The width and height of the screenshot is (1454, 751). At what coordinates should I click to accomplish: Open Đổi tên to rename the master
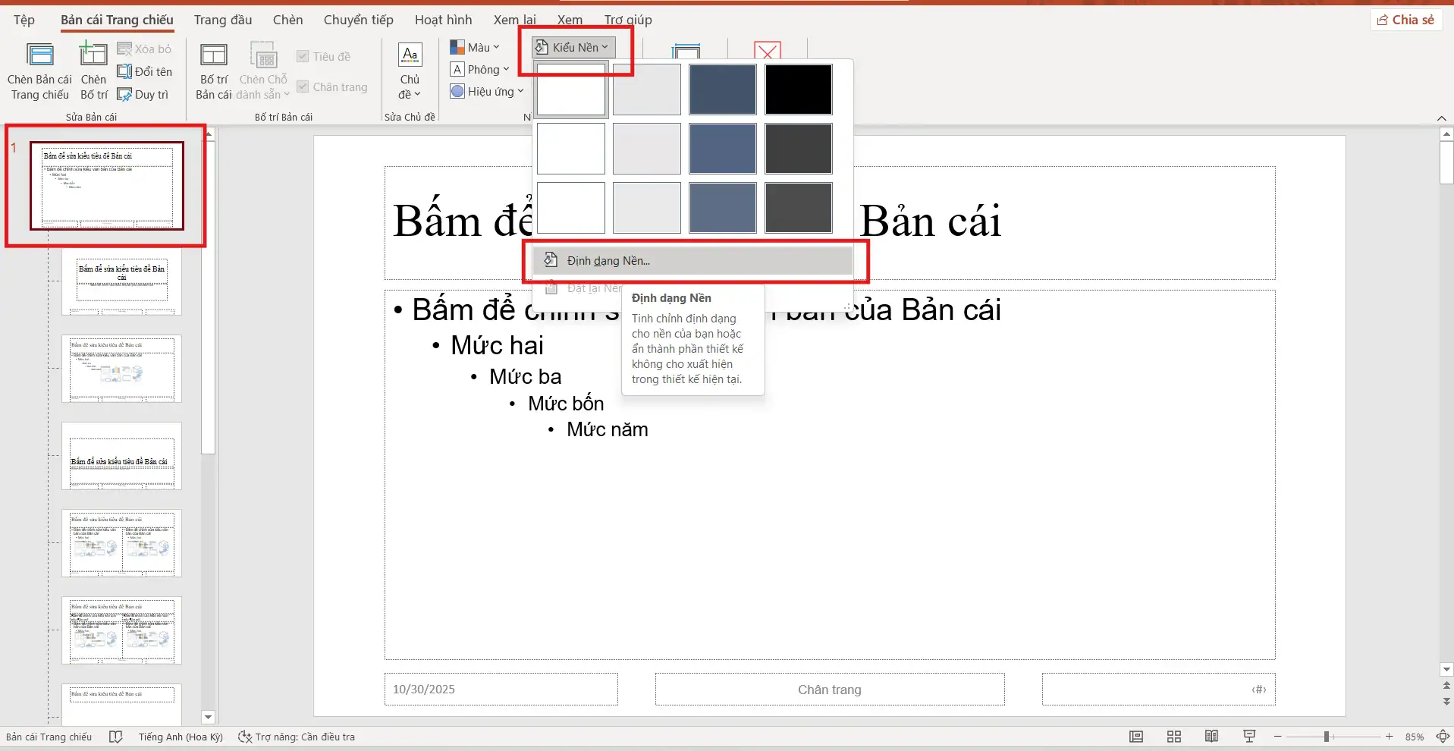[146, 71]
